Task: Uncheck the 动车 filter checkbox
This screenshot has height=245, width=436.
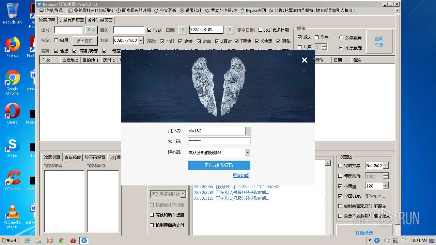Action: coord(199,41)
